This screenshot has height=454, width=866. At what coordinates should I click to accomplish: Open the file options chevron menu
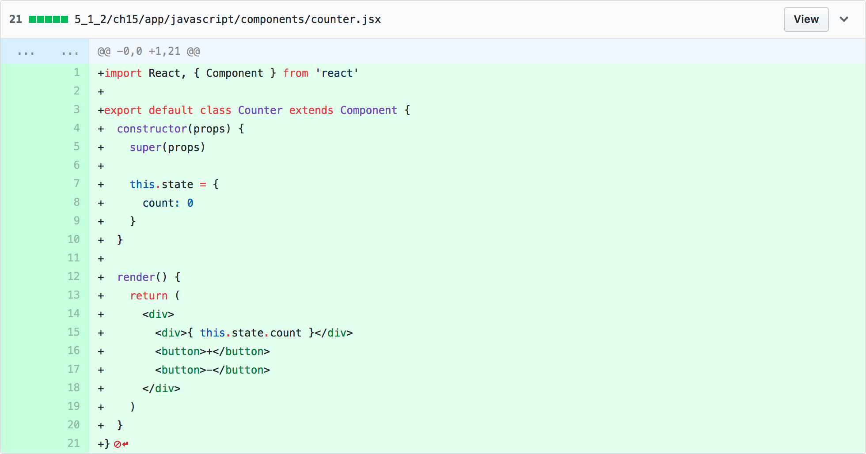pyautogui.click(x=844, y=19)
